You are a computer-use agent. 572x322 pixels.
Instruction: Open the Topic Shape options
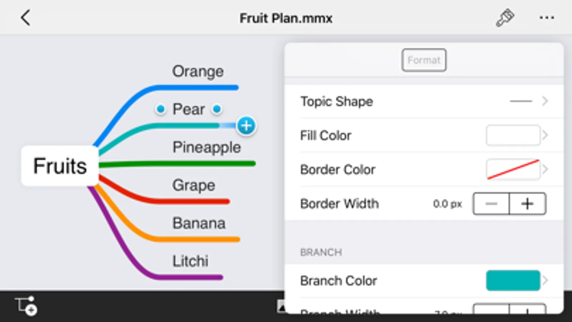click(x=424, y=101)
